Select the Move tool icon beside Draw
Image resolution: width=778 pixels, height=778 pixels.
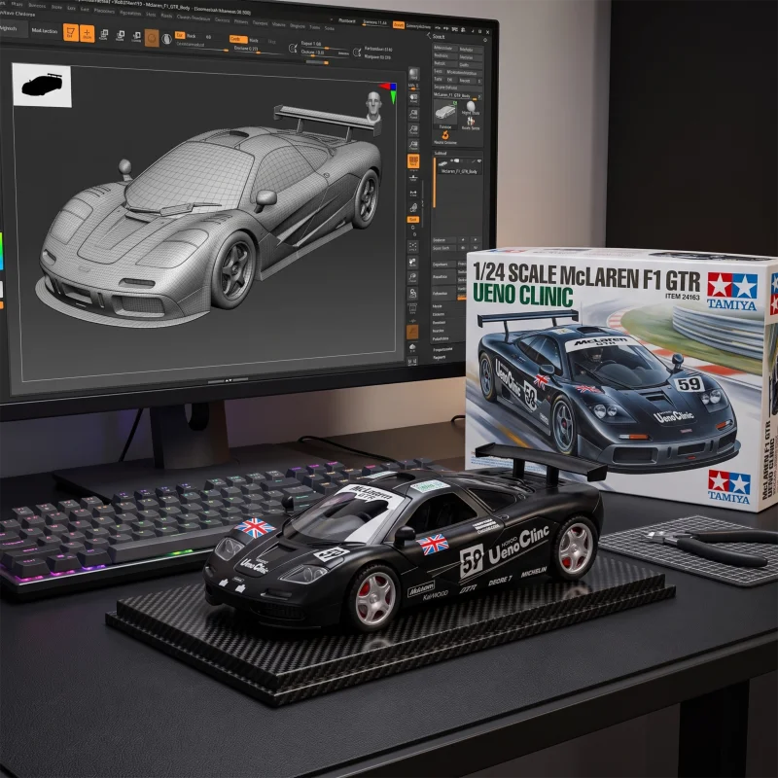pyautogui.click(x=103, y=35)
